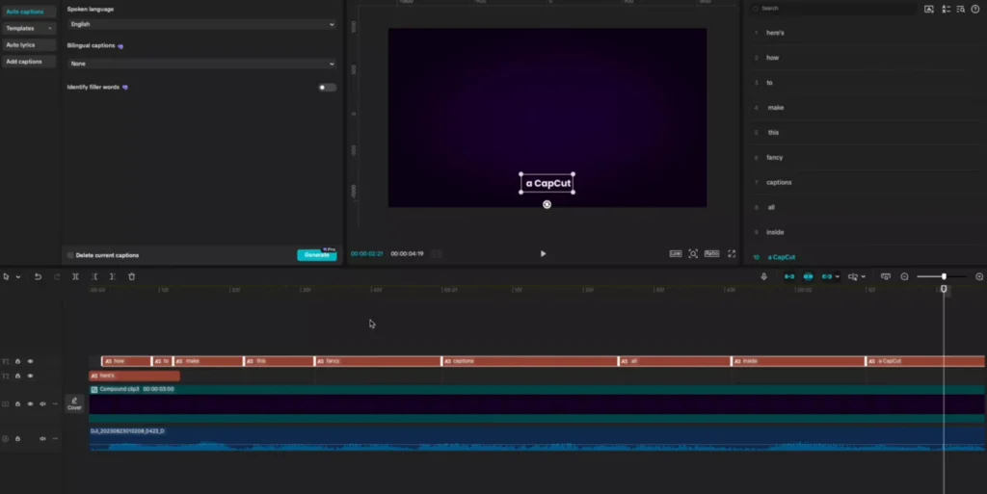
Task: Open the Bilingual captions None dropdown
Action: click(201, 64)
